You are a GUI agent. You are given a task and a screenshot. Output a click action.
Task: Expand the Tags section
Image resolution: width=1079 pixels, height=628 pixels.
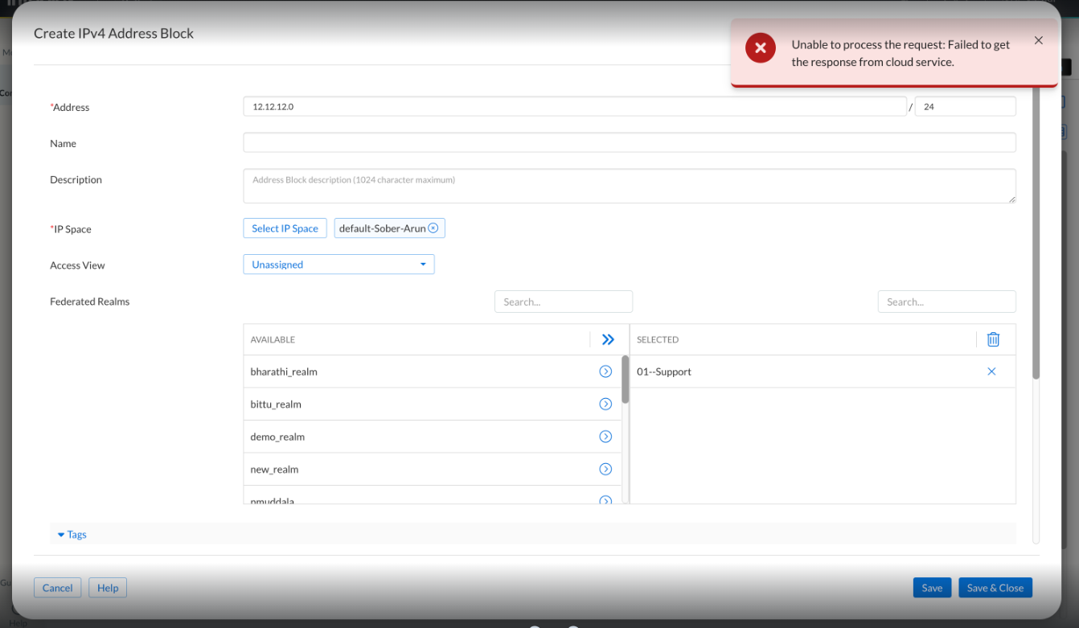[72, 535]
